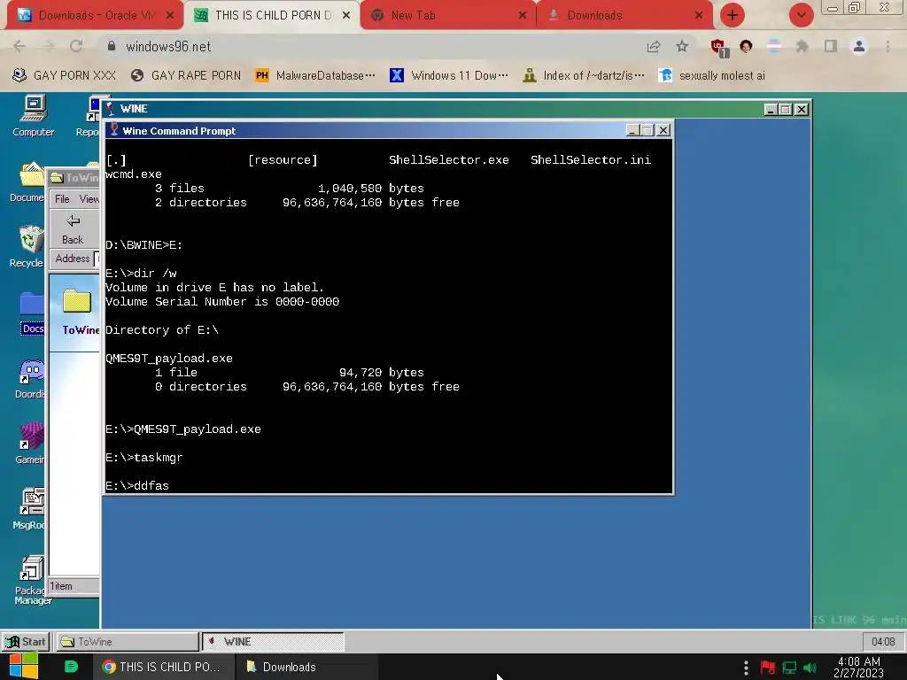Go back using the browser back arrow
907x680 pixels.
[x=19, y=46]
